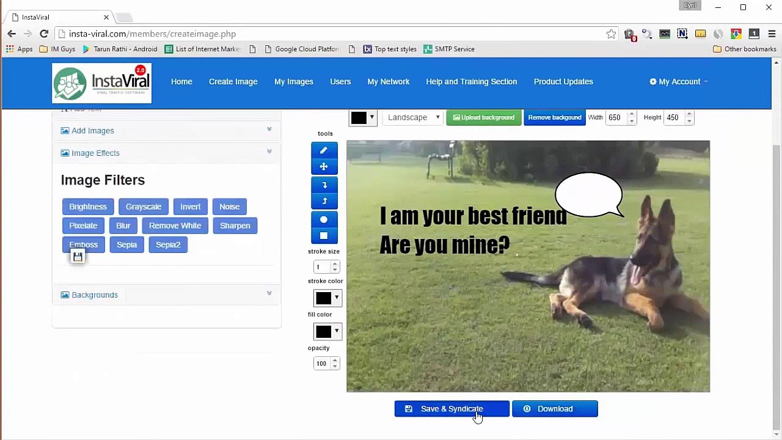Open the Top text styles bookmark

click(x=390, y=49)
